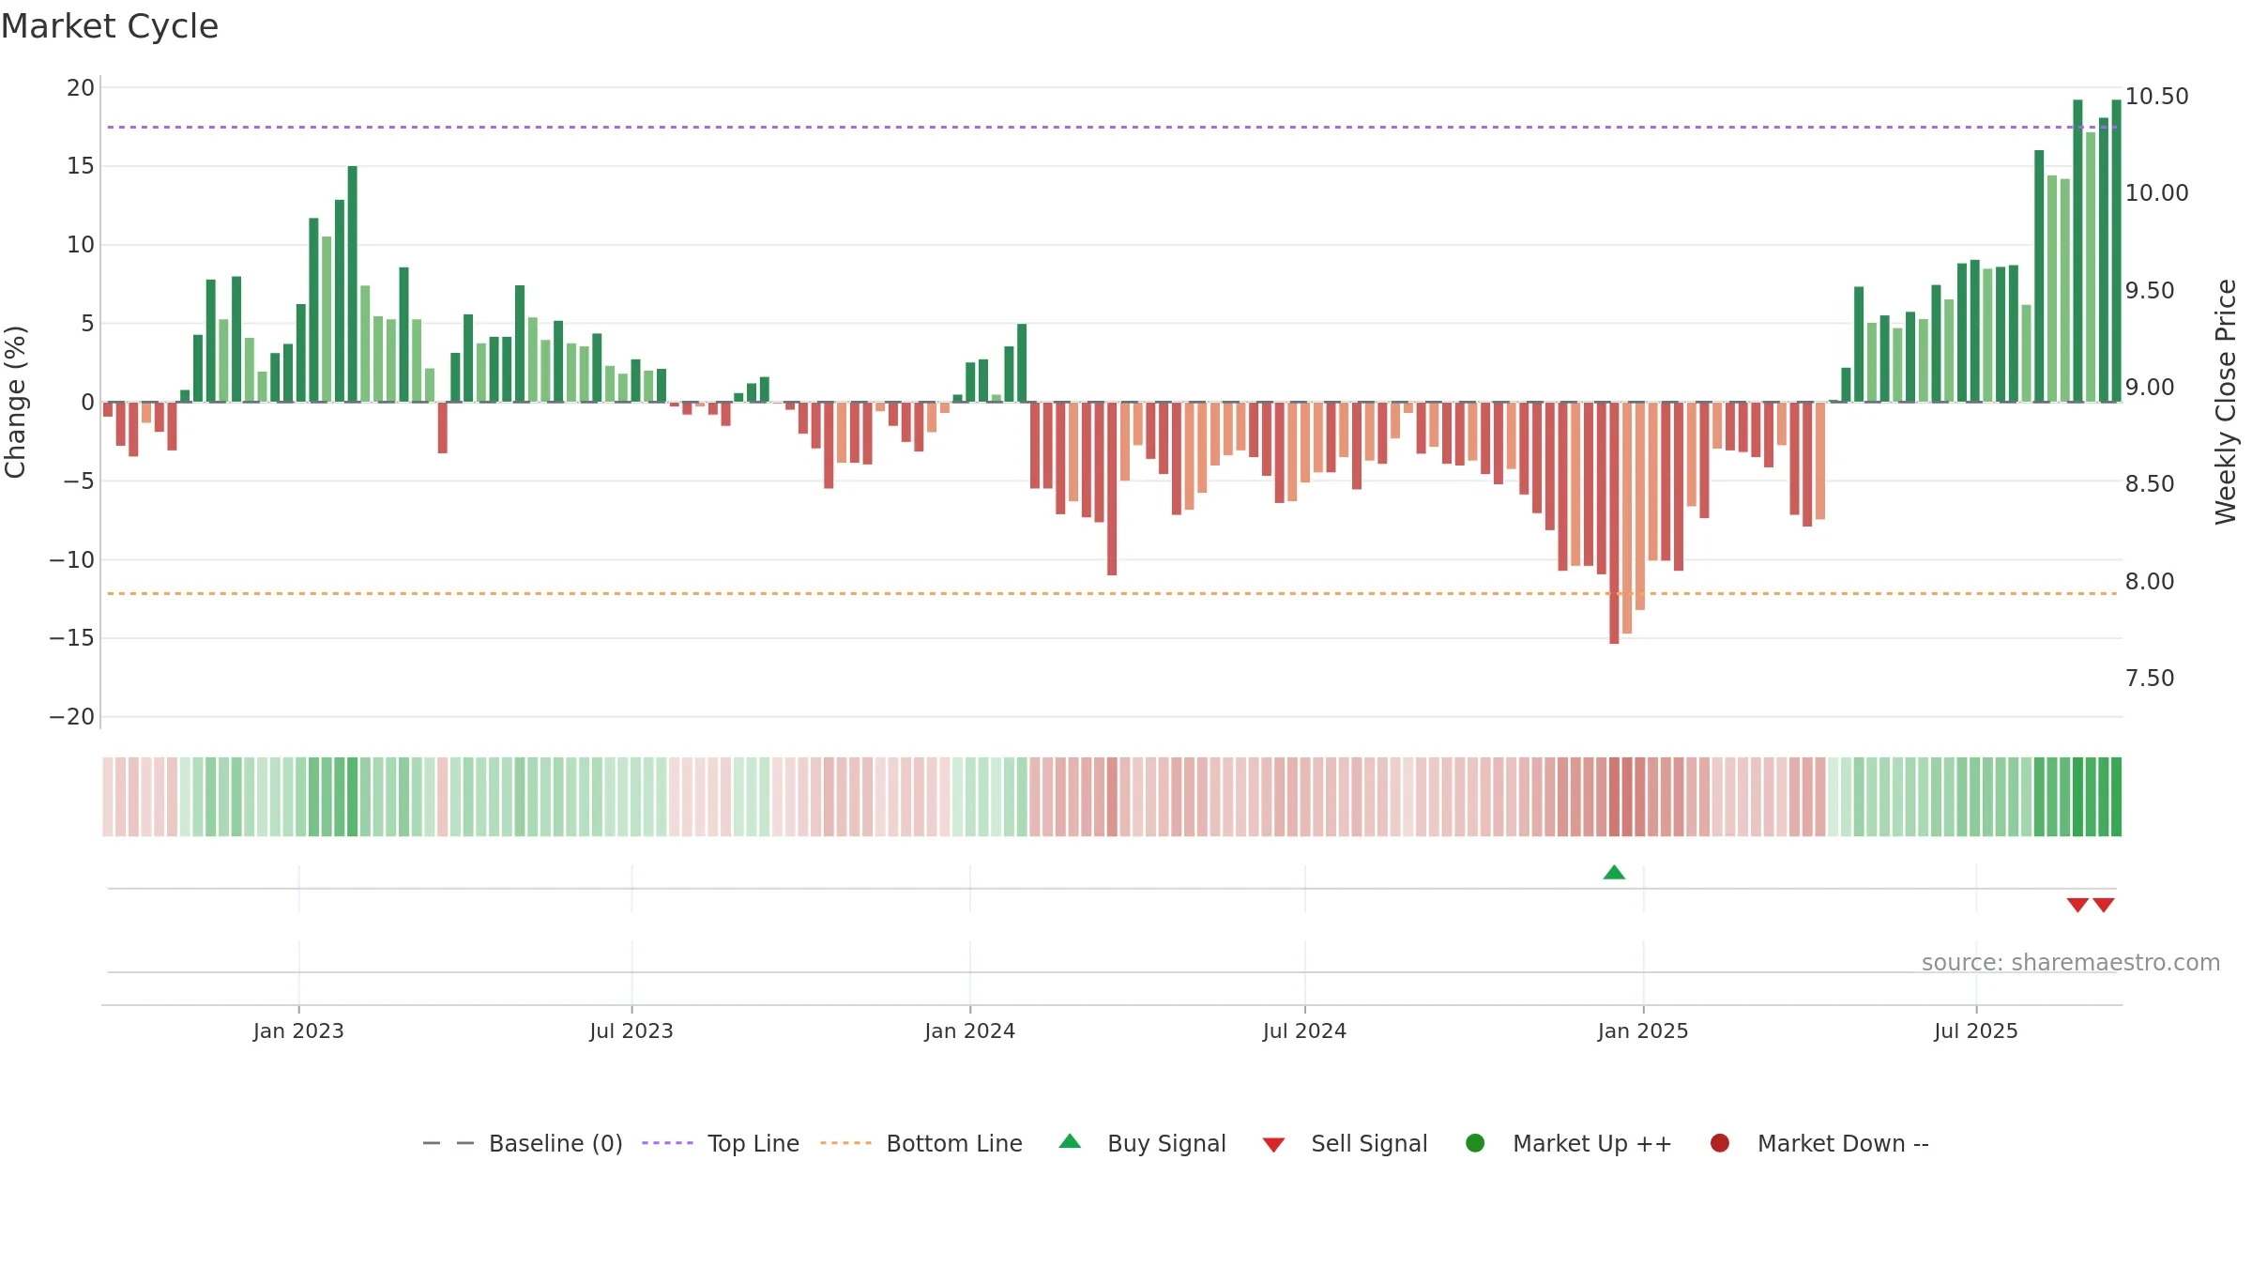2252x1267 pixels.
Task: Toggle the Market Up ++ legend entry
Action: (x=1568, y=1143)
